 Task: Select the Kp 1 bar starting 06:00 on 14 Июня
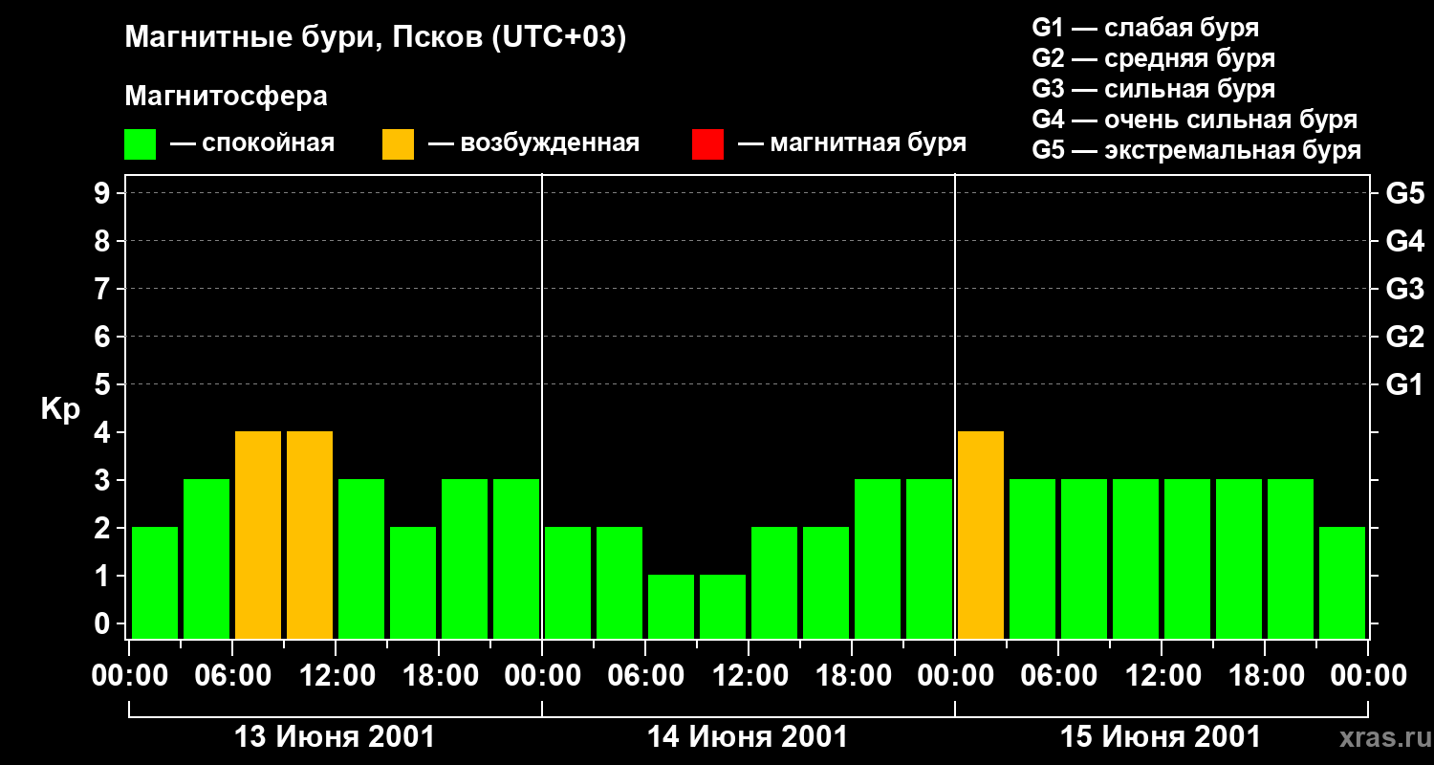(671, 606)
